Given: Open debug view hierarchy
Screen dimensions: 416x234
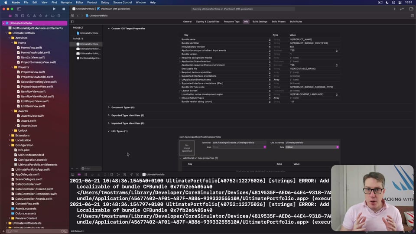Looking at the screenshot, I should pyautogui.click(x=112, y=175).
